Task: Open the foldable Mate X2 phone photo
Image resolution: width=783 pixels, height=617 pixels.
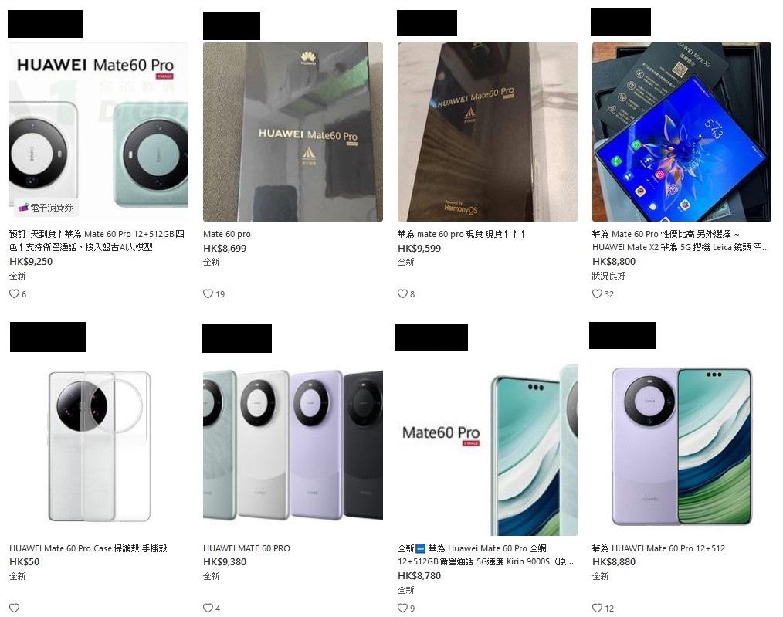Action: pyautogui.click(x=682, y=132)
